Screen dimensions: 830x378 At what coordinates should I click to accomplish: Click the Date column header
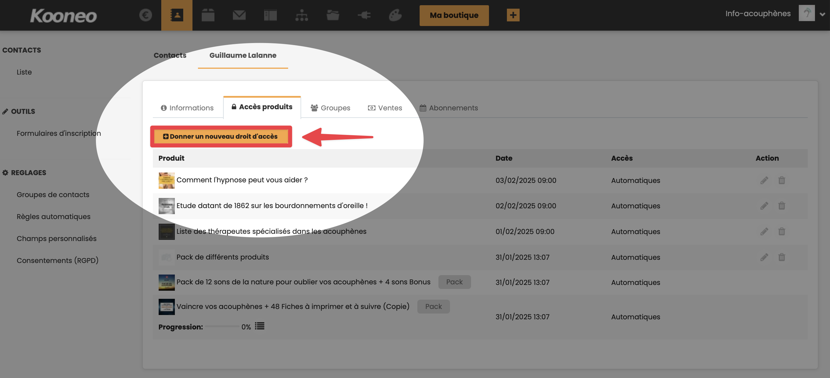pyautogui.click(x=504, y=158)
